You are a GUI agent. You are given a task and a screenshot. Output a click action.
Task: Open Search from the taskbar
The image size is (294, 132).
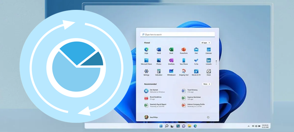[x=167, y=126]
